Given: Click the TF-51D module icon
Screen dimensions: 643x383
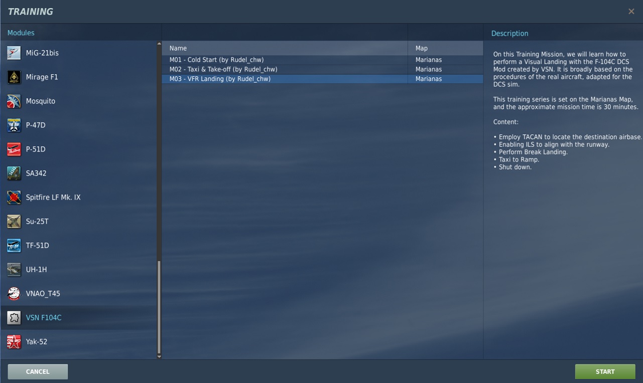Looking at the screenshot, I should 14,246.
